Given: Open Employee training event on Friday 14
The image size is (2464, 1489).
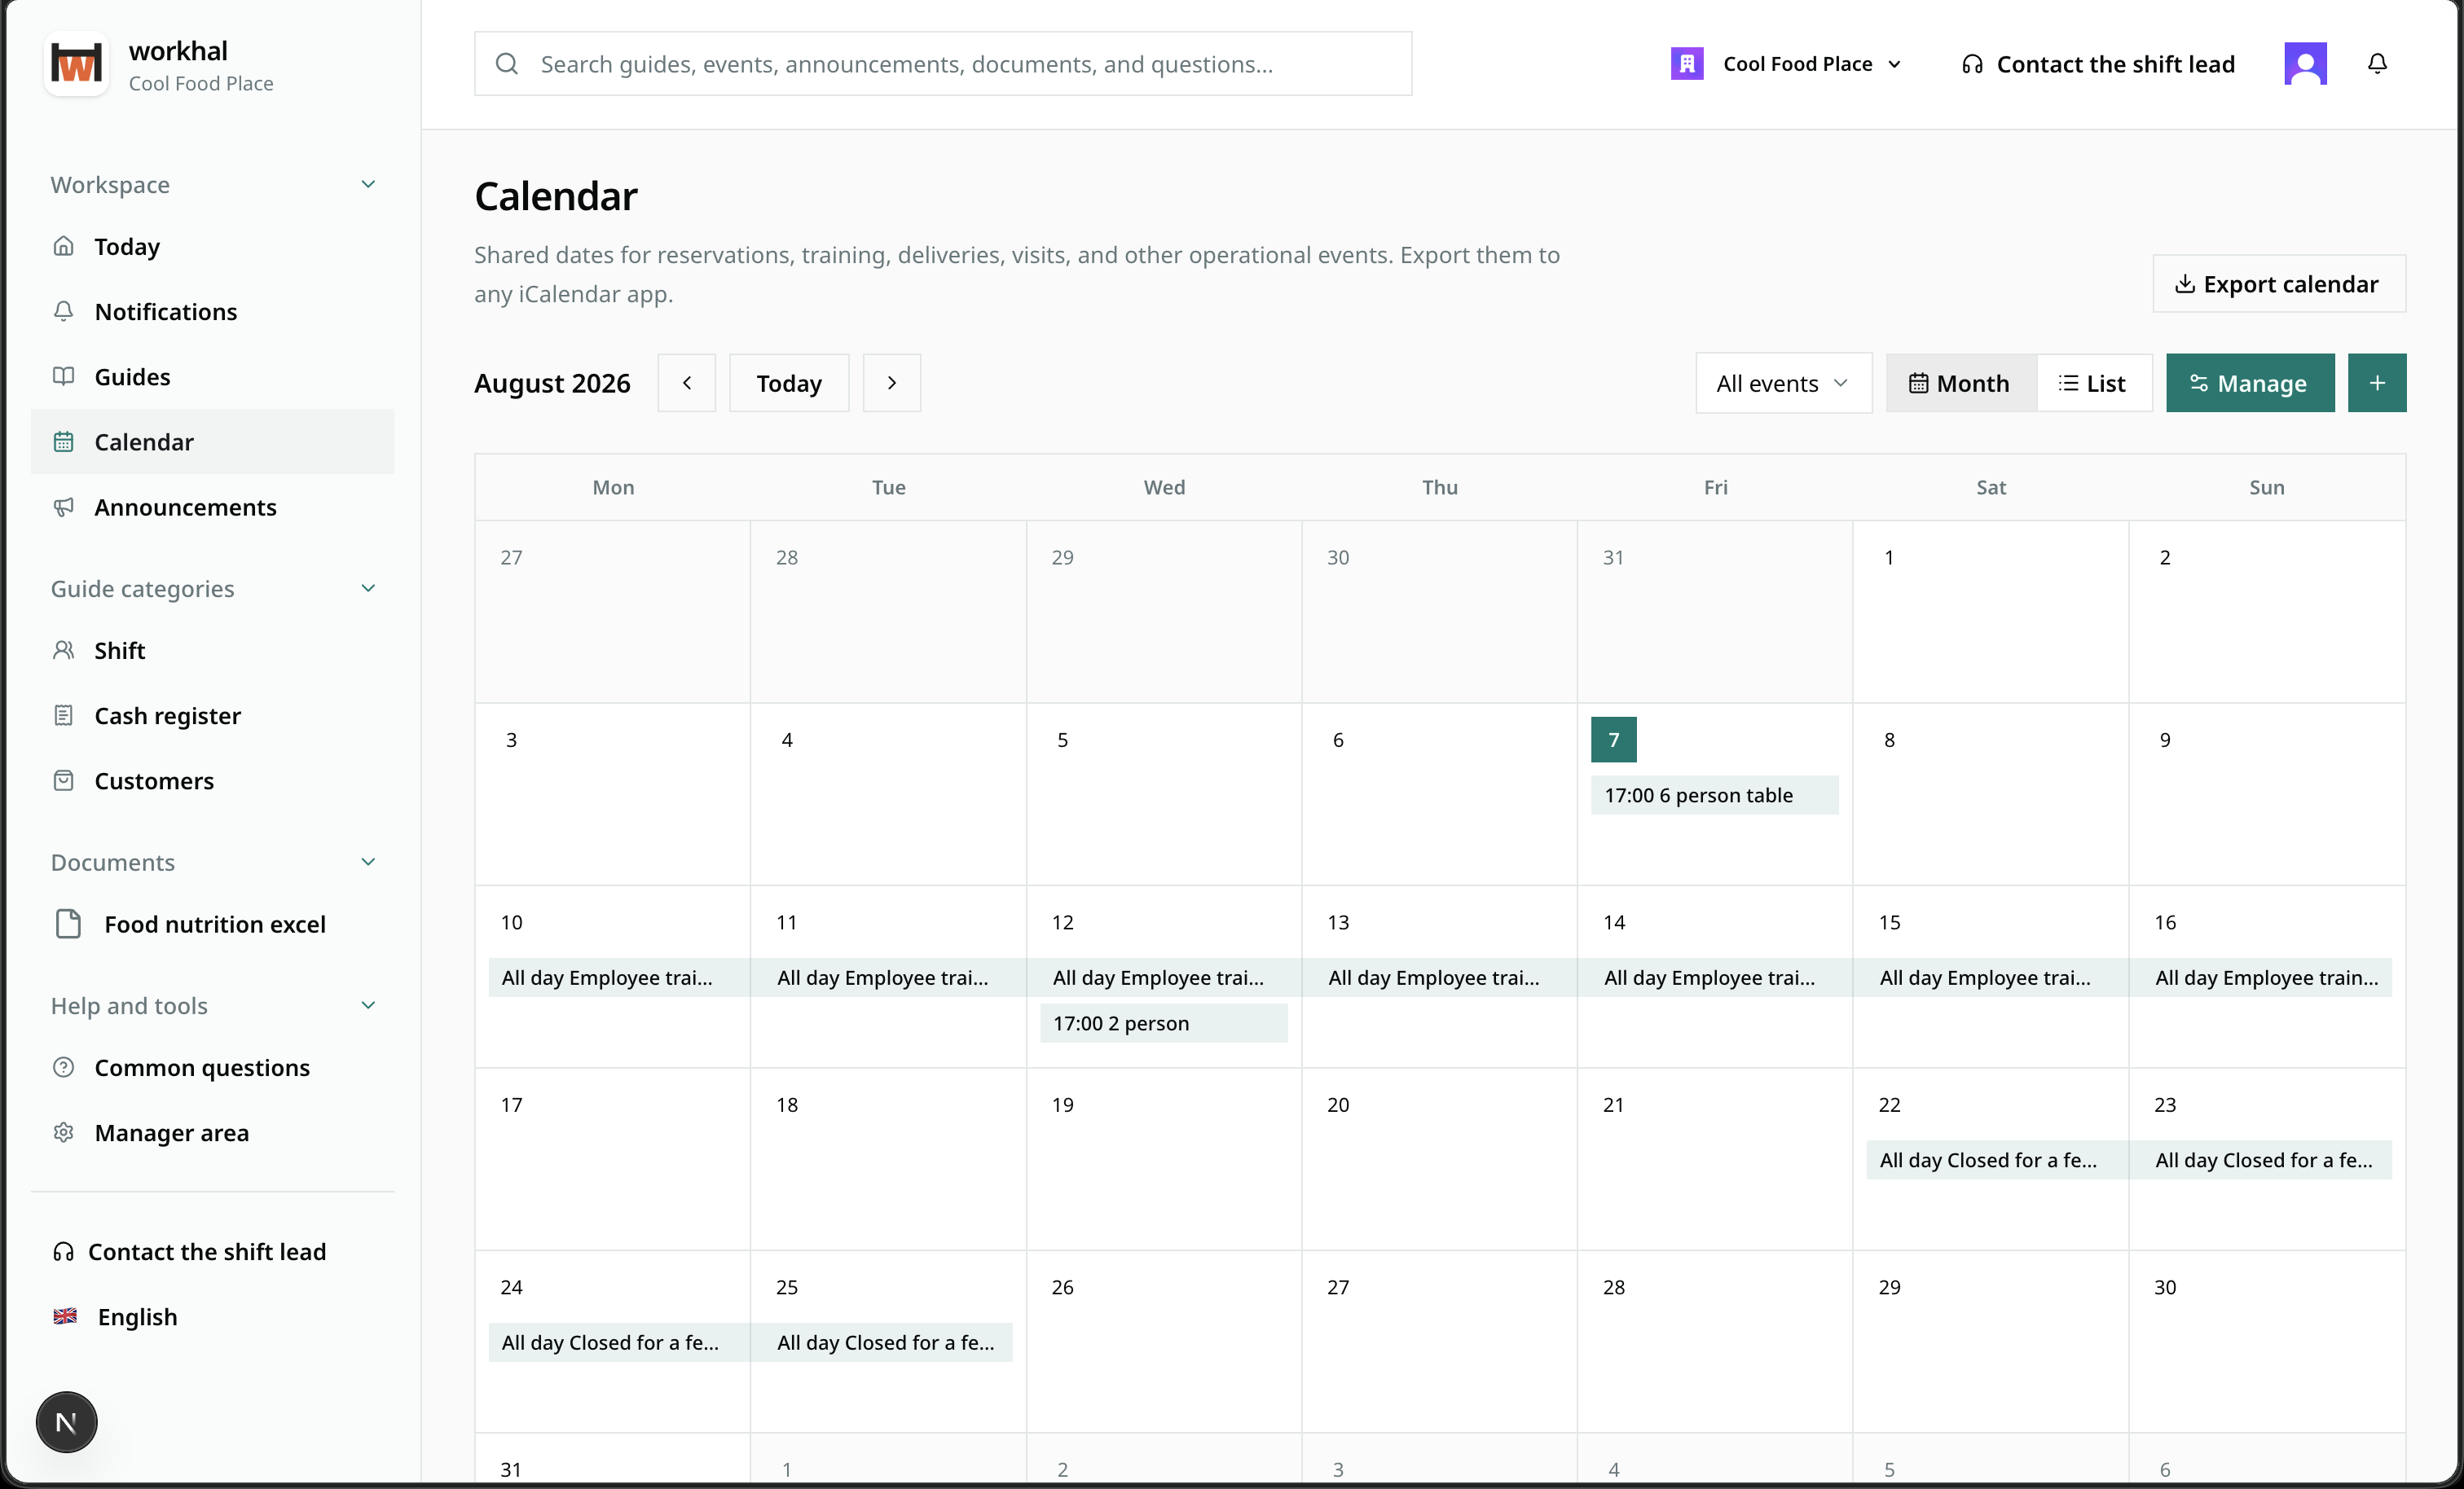Looking at the screenshot, I should pos(1715,977).
